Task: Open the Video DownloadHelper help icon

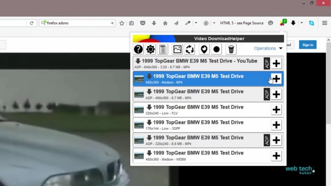Action: pos(138,49)
